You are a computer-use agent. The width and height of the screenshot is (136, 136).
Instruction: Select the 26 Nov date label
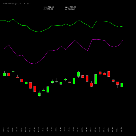click(x=95, y=129)
